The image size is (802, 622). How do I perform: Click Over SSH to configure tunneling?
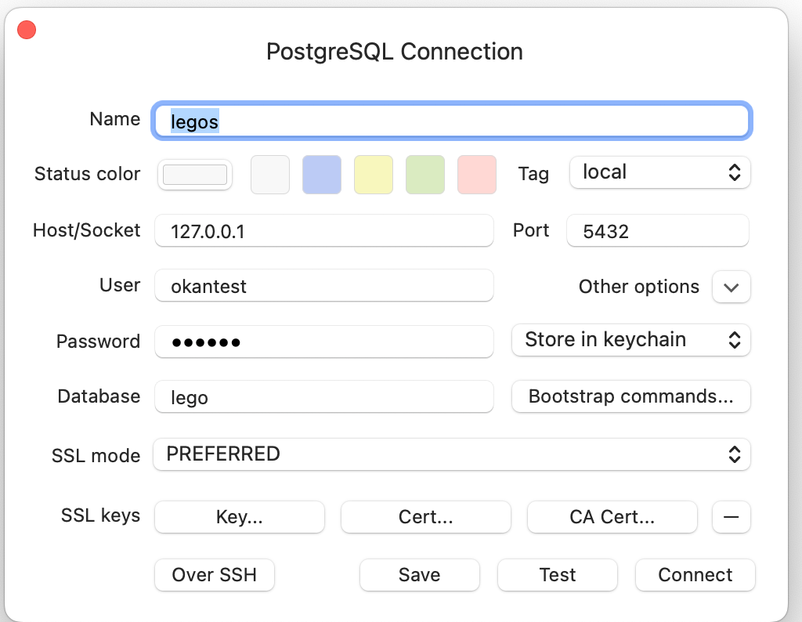coord(214,575)
